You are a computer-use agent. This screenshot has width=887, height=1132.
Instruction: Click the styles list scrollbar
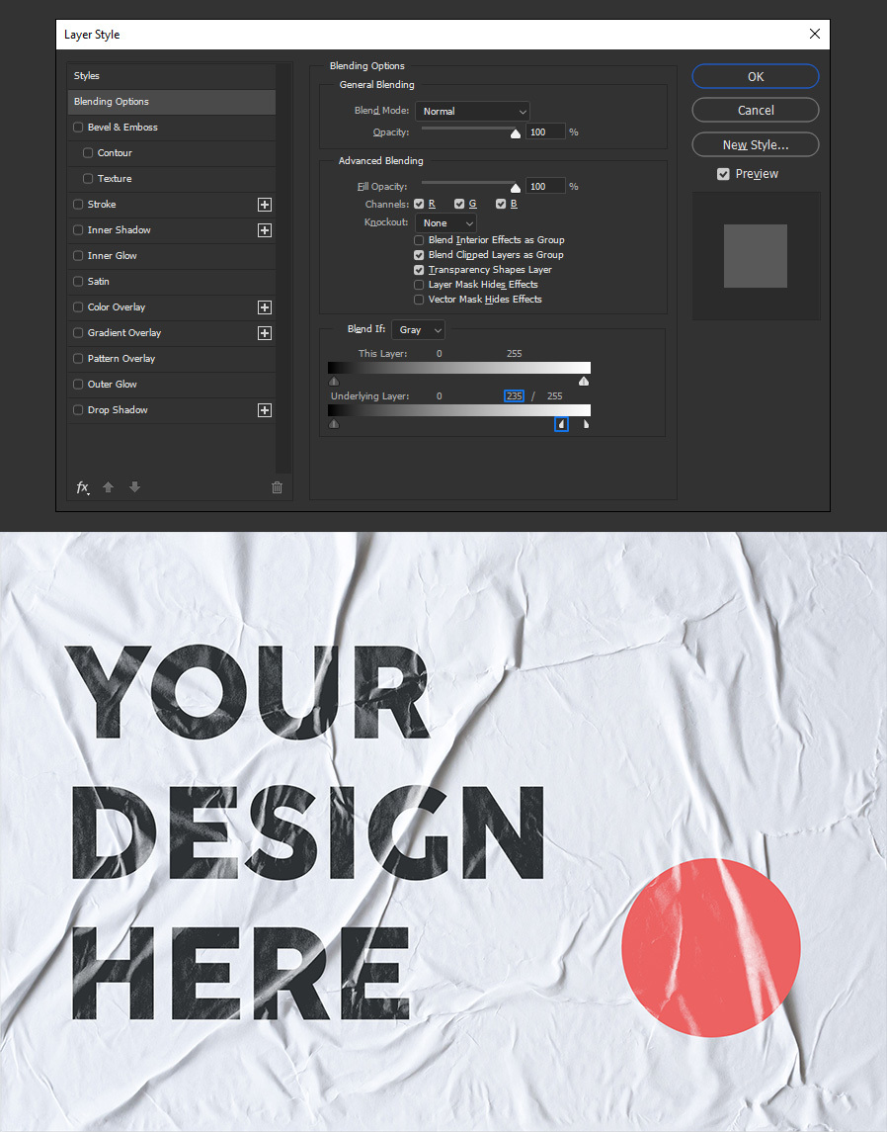(x=284, y=268)
